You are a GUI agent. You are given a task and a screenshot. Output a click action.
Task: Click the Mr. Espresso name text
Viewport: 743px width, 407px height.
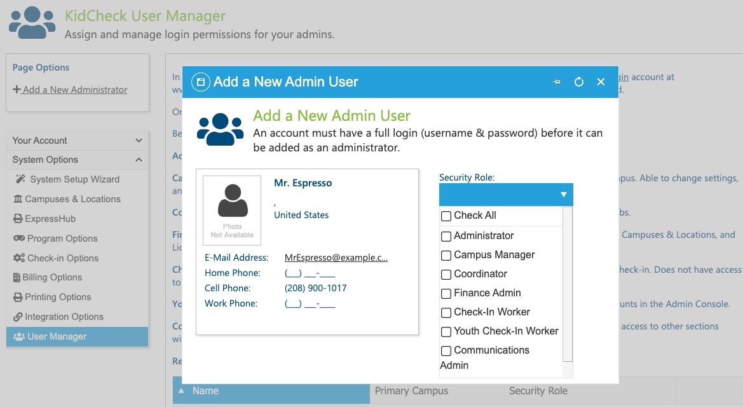(x=303, y=183)
